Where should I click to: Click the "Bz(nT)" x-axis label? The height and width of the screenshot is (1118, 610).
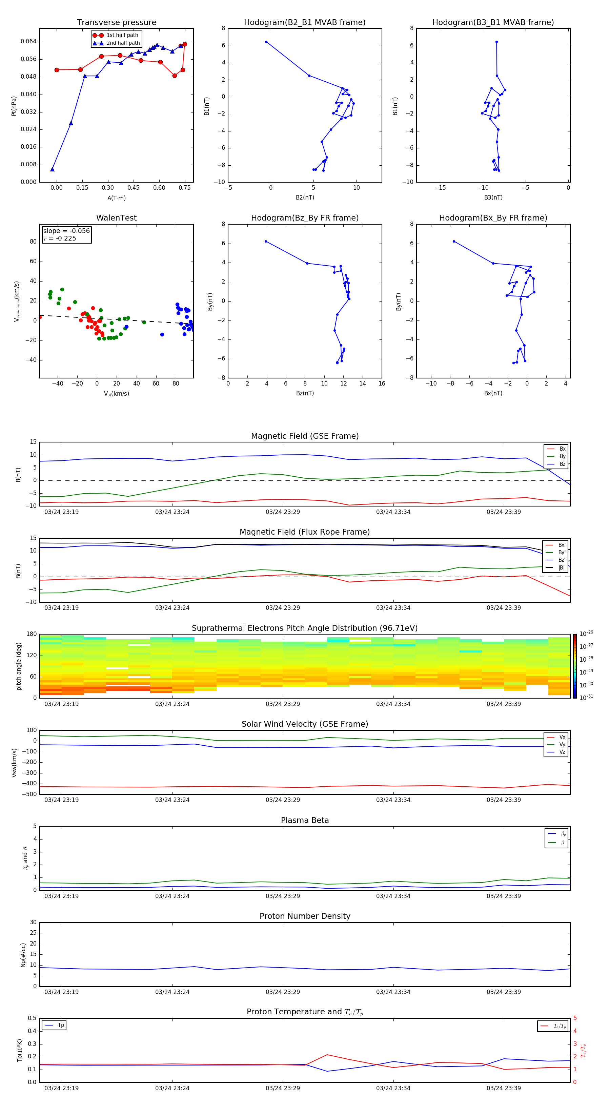coord(305,393)
